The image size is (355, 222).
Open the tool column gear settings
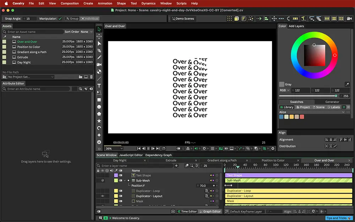99,142
